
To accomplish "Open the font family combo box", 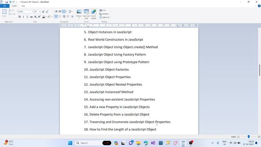I will coord(26,11).
